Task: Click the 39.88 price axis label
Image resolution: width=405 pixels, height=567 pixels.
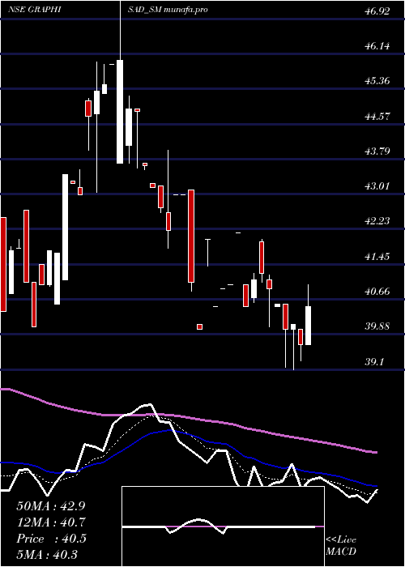Action: [377, 326]
